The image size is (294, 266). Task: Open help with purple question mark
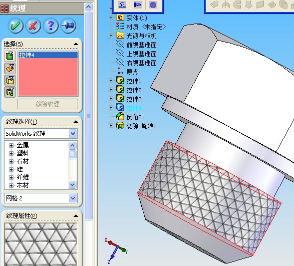pyautogui.click(x=51, y=26)
